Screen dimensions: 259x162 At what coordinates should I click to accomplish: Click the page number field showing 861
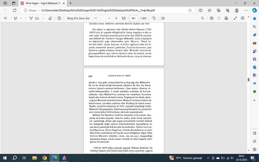click(134, 18)
